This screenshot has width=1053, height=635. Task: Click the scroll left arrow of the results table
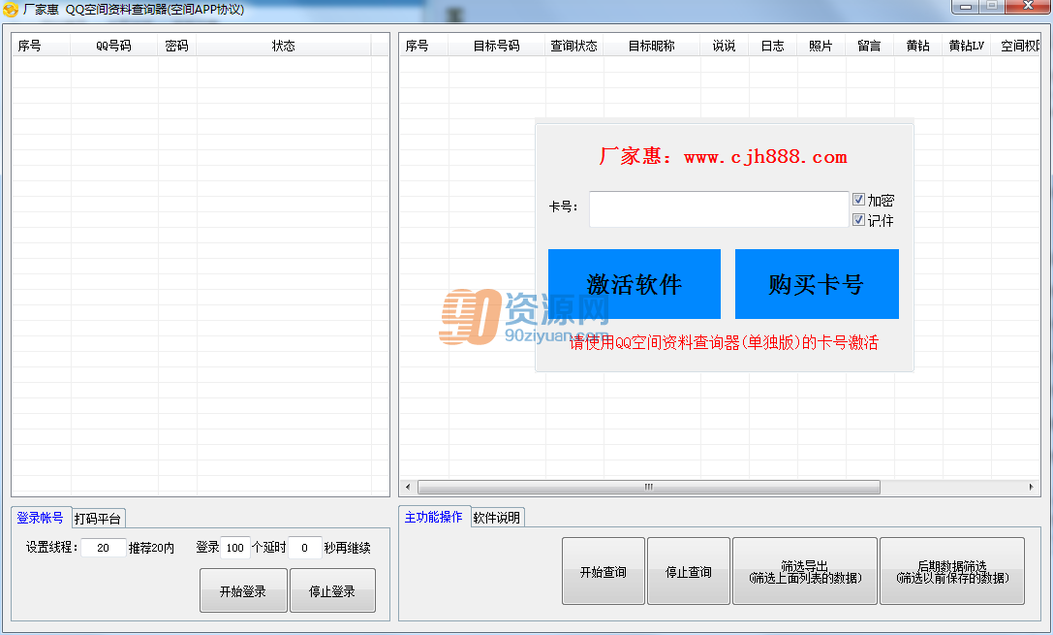(x=408, y=488)
